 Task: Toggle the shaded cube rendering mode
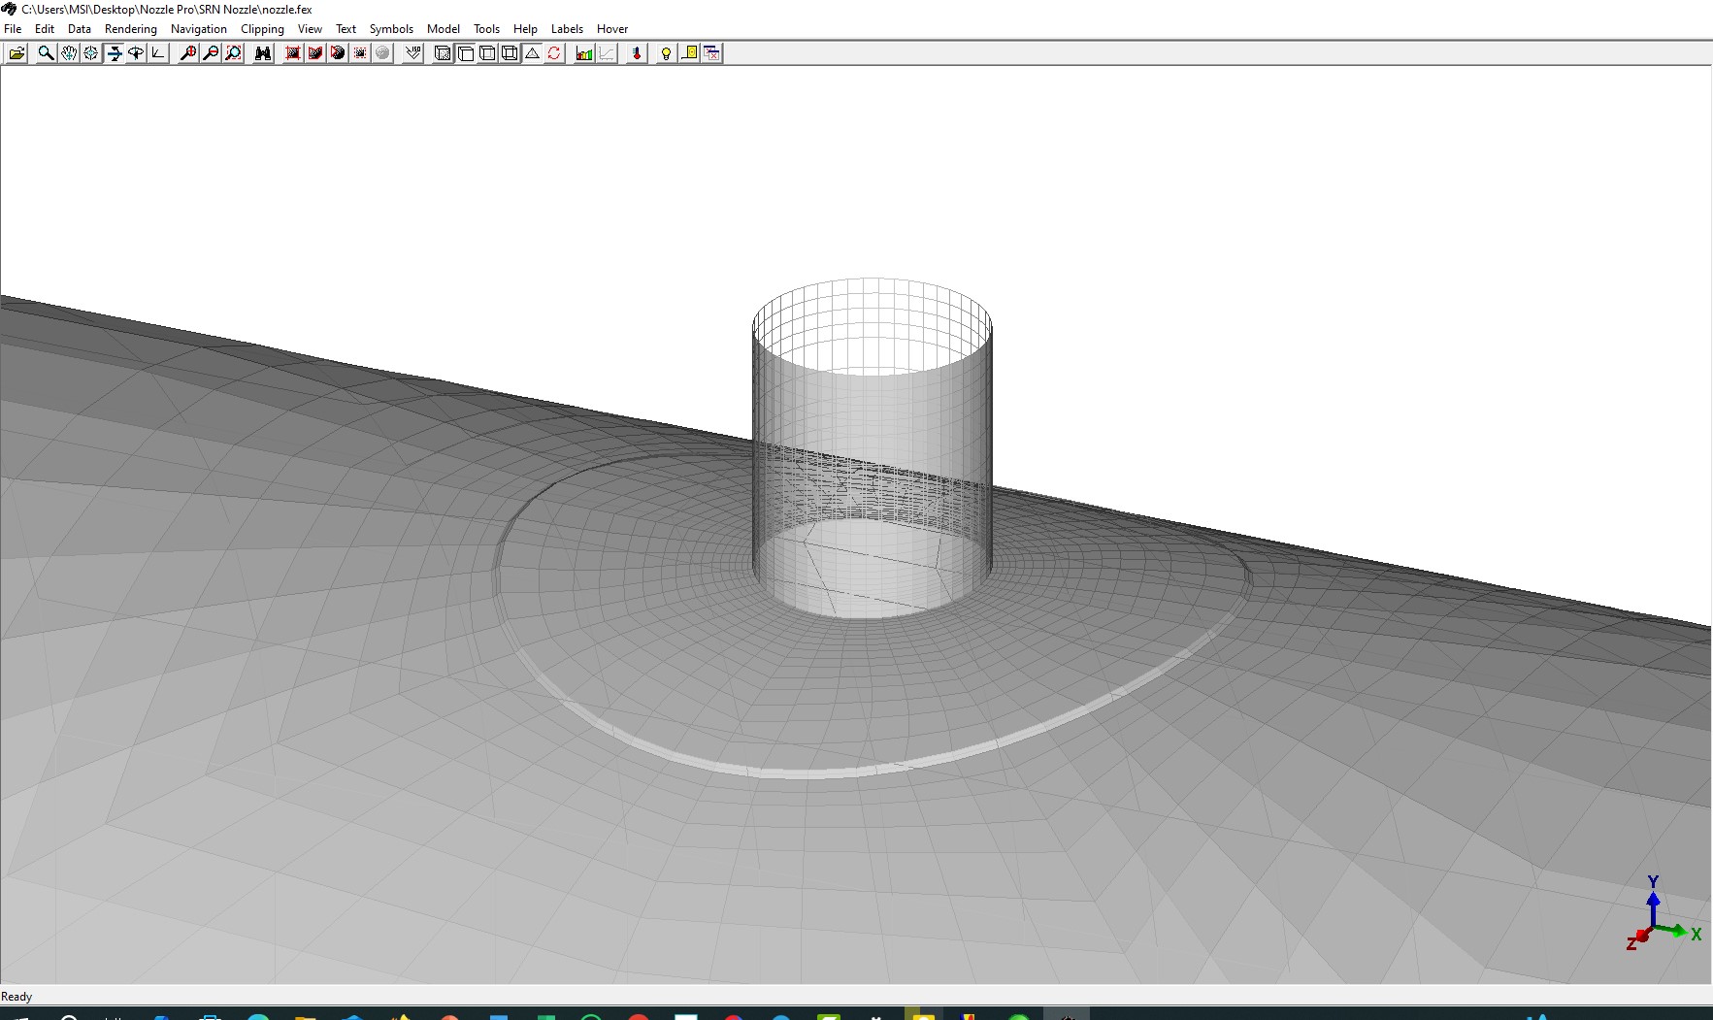click(443, 53)
